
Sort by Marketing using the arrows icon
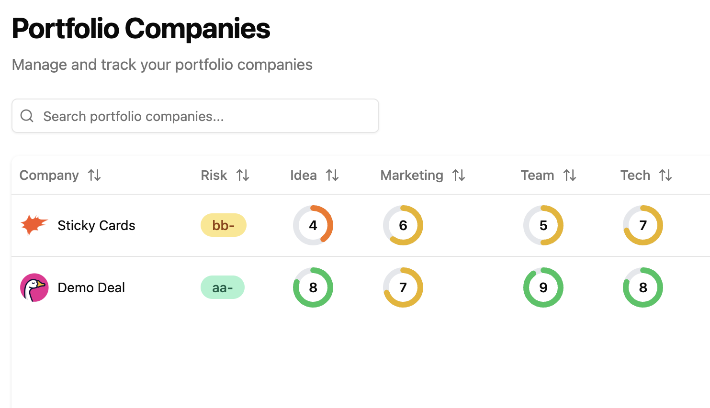[x=459, y=176]
